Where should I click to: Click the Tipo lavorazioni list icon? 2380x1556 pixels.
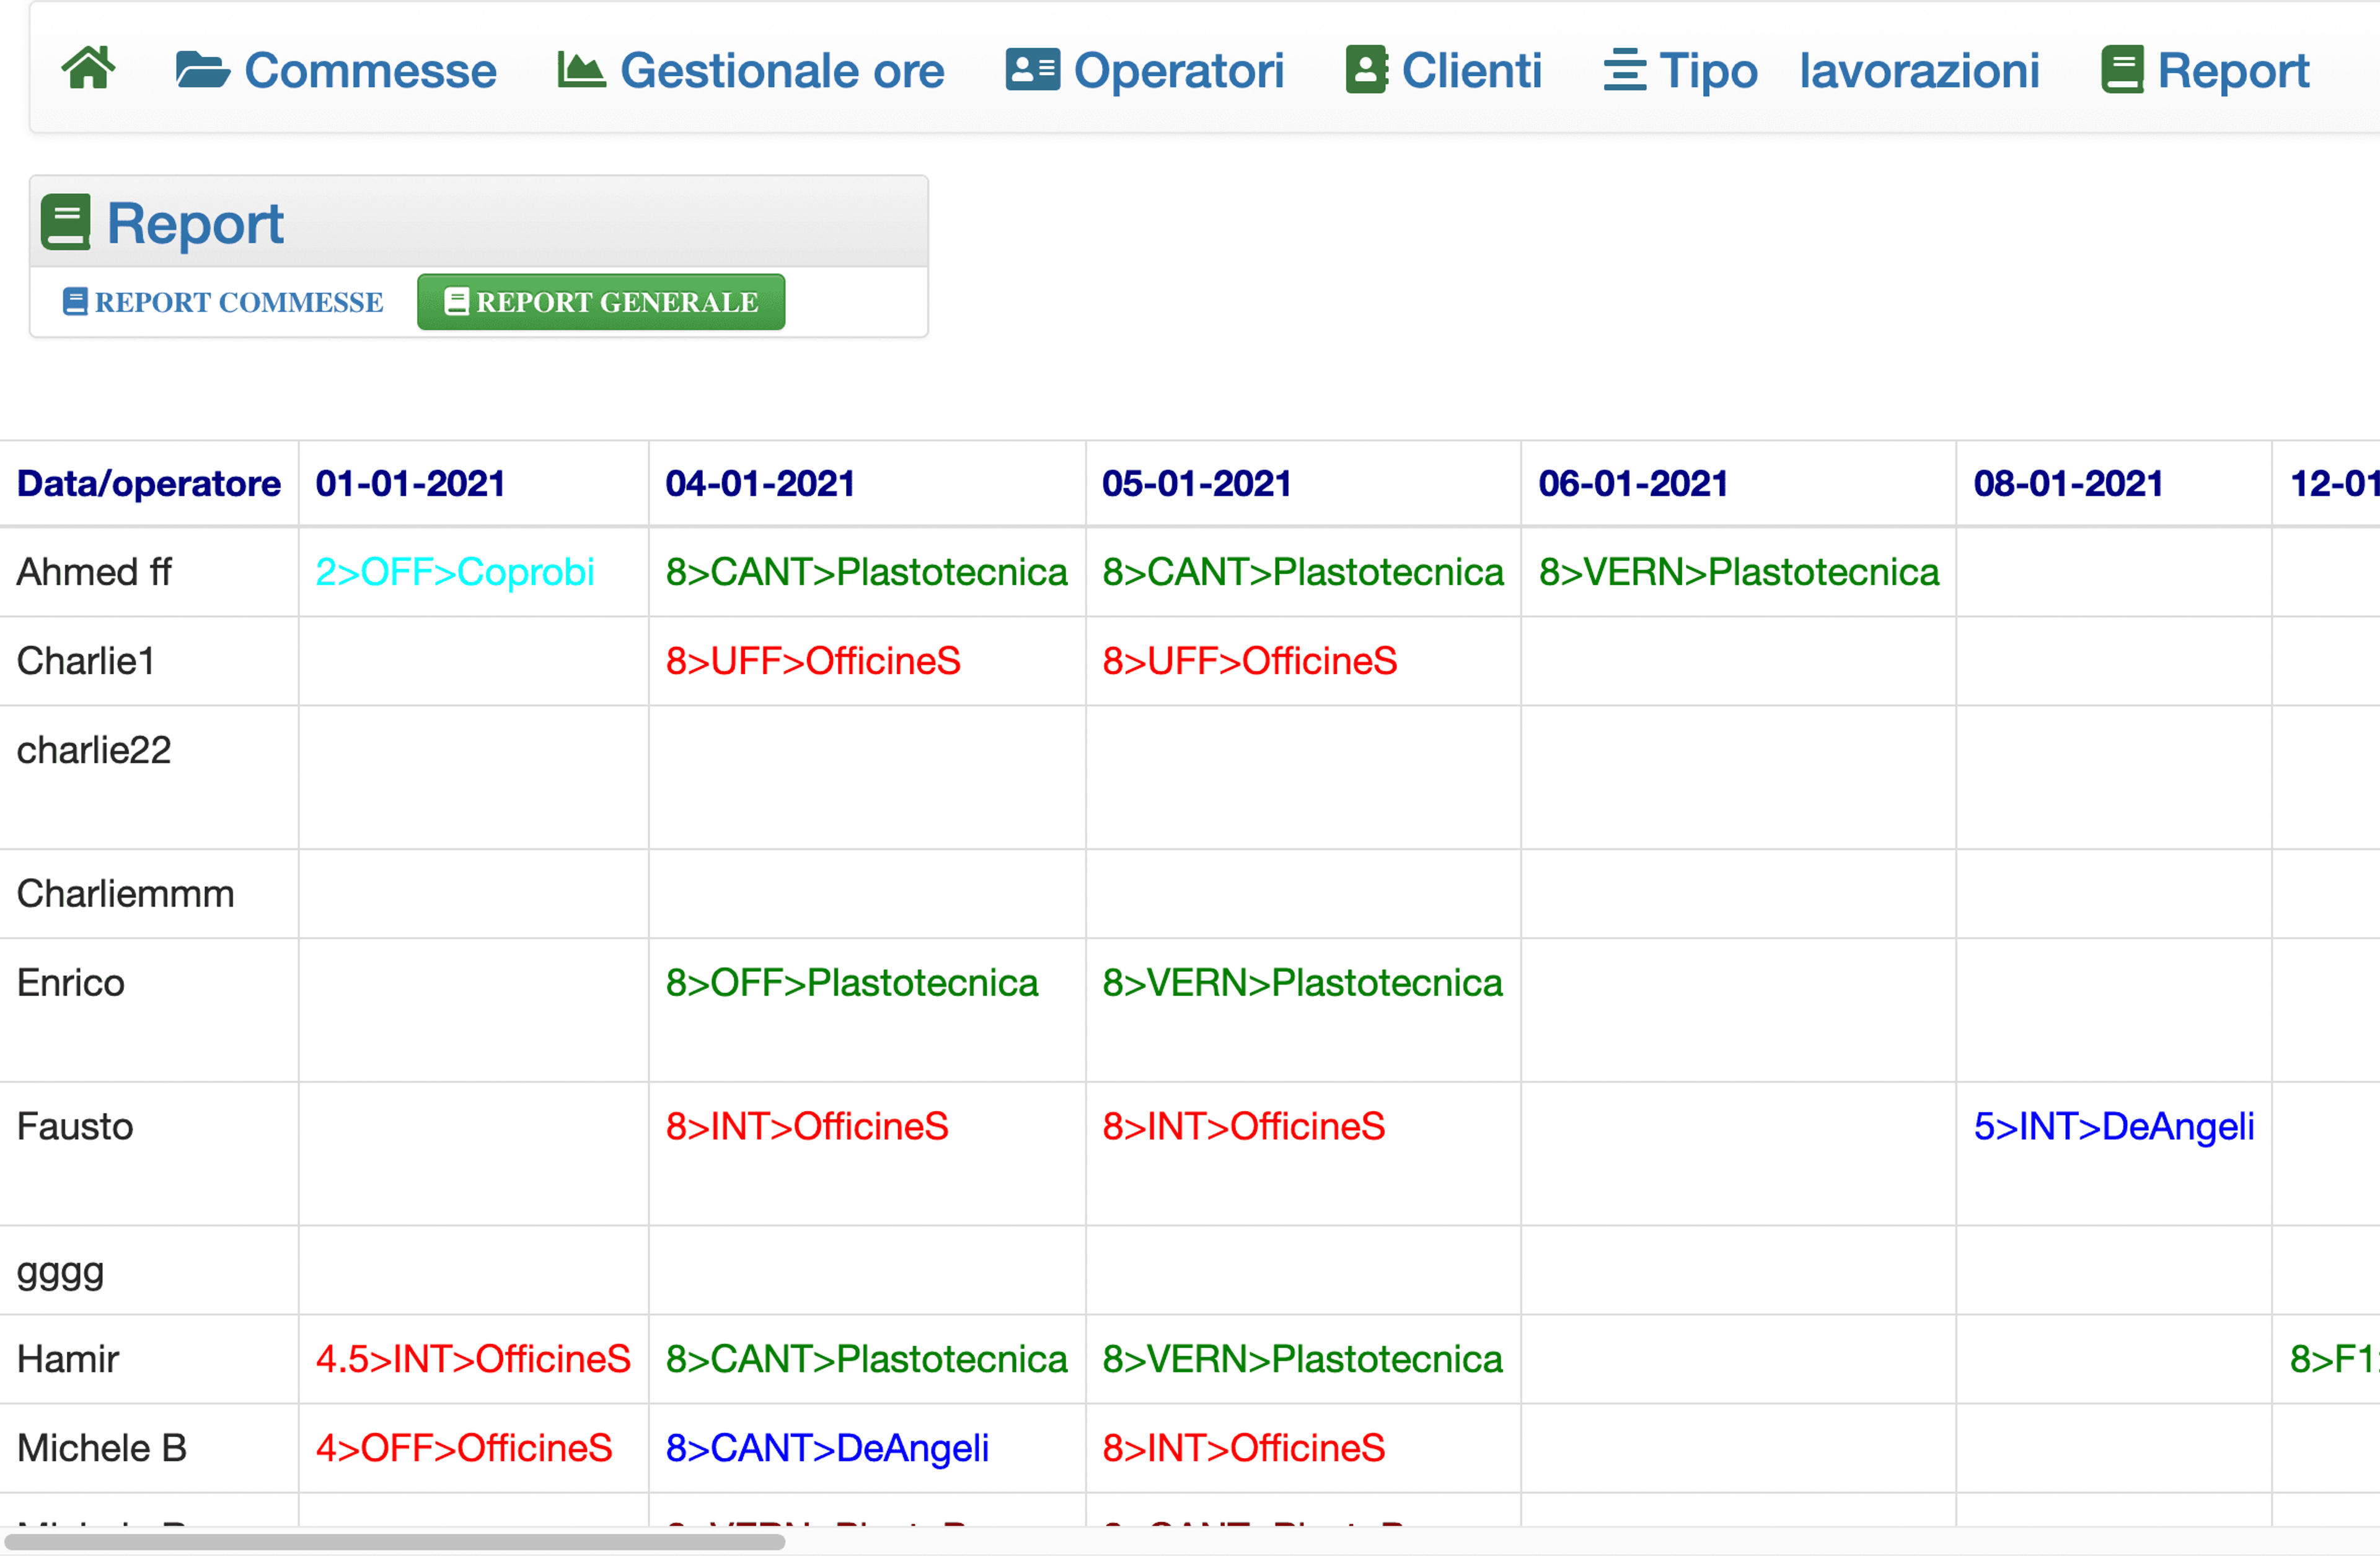1624,70
